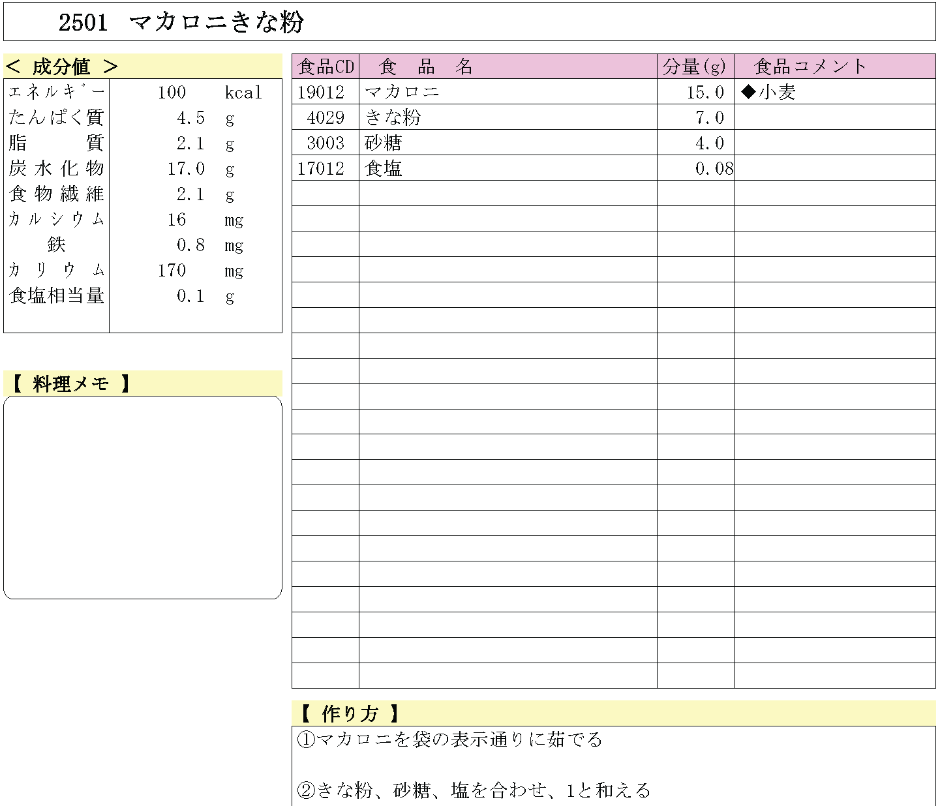
Task: Click the 食塩 amount 0.08 cell
Action: [x=714, y=169]
